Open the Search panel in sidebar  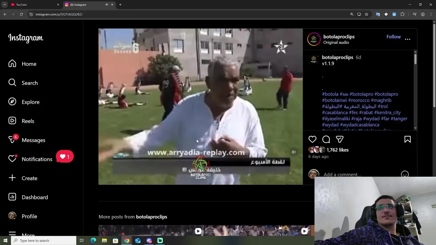coord(23,83)
